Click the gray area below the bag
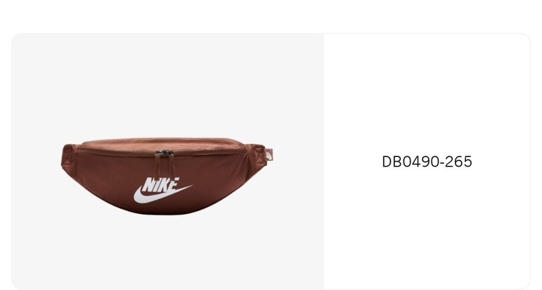 pyautogui.click(x=167, y=252)
